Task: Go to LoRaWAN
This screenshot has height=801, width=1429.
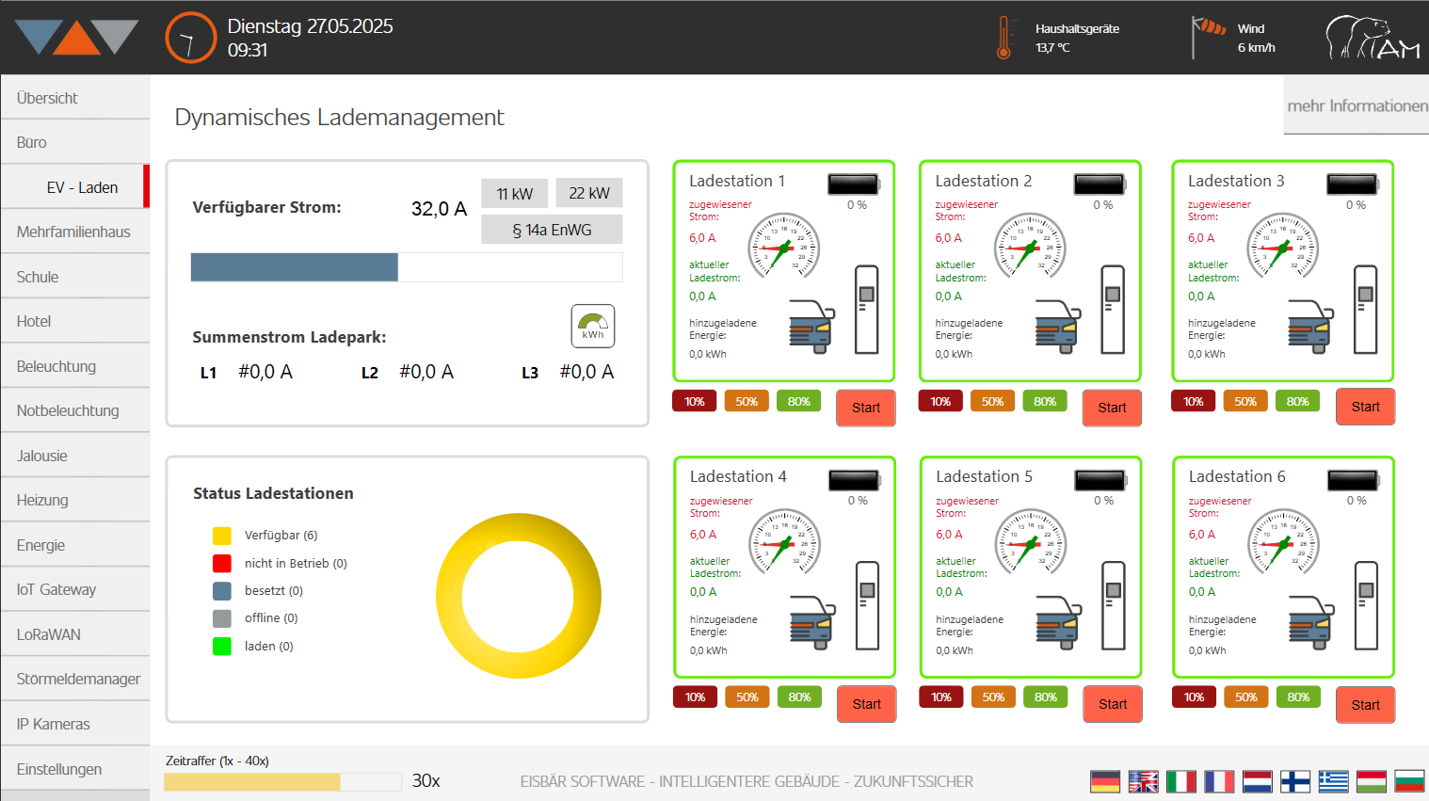Action: (75, 634)
